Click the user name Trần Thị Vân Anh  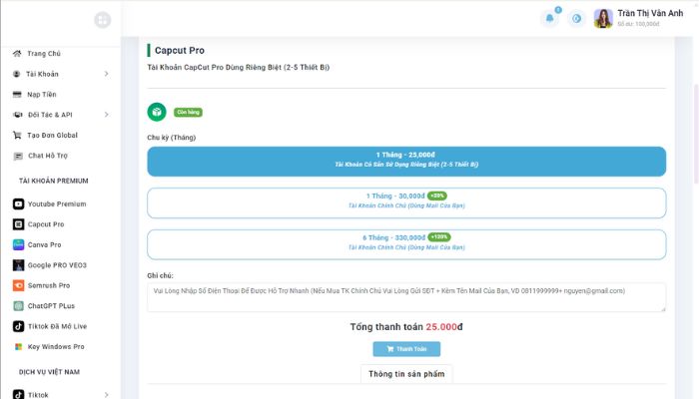[650, 13]
